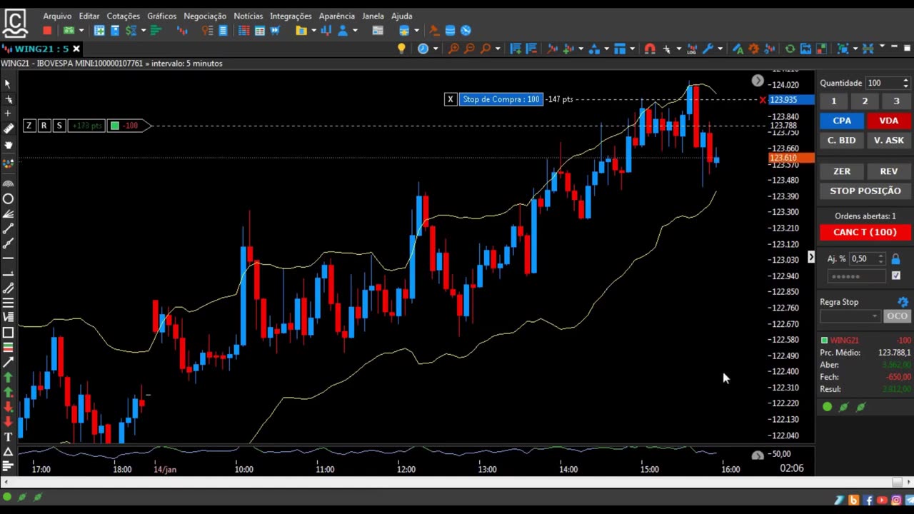Click the green circle icon below Resul
Image resolution: width=914 pixels, height=514 pixels.
click(x=827, y=407)
